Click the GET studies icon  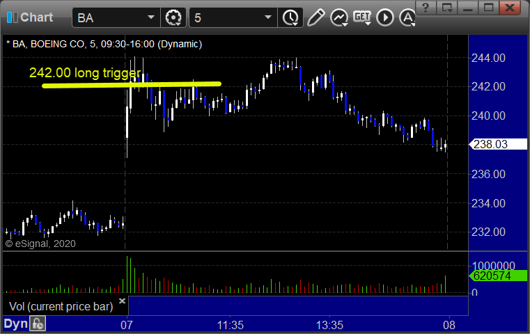click(362, 17)
